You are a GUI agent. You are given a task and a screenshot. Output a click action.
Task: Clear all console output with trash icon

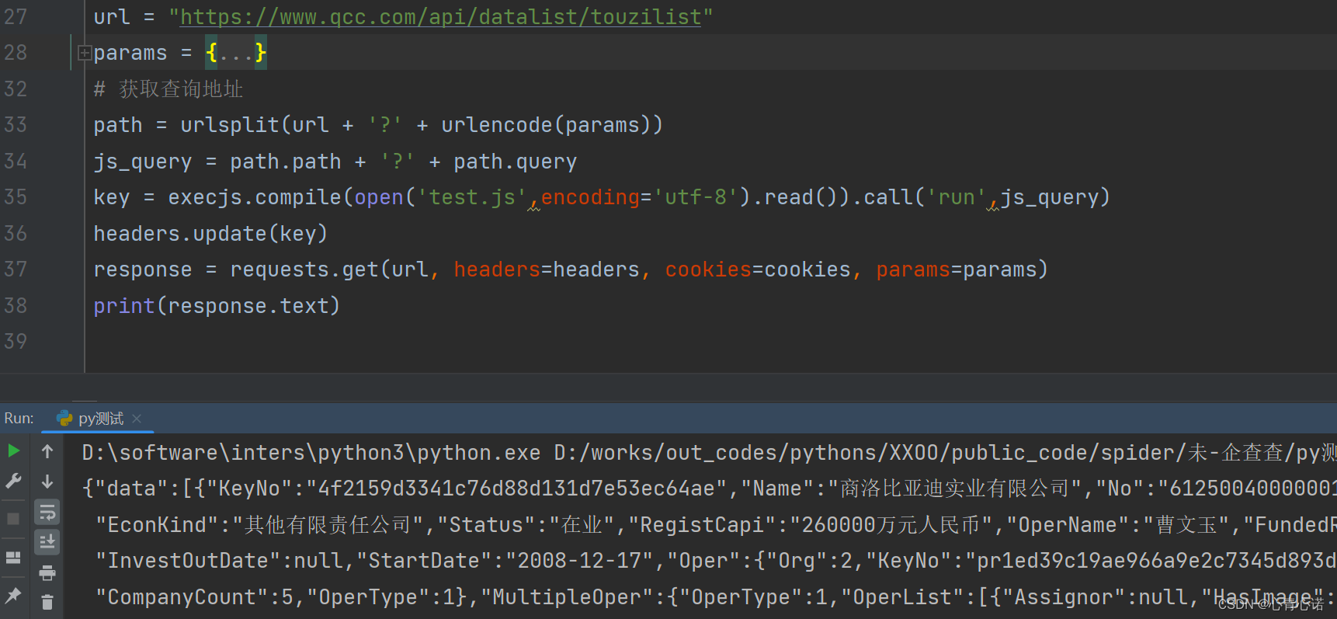[47, 603]
